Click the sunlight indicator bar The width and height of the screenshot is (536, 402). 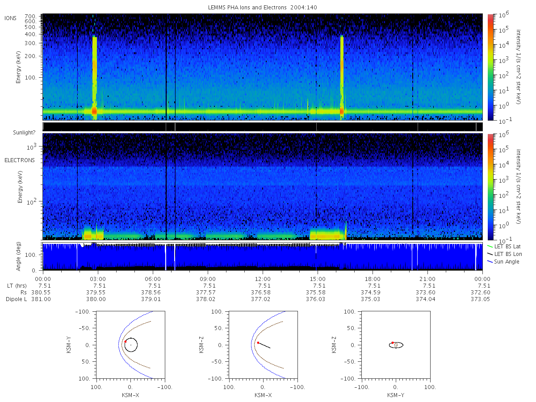[x=263, y=127]
